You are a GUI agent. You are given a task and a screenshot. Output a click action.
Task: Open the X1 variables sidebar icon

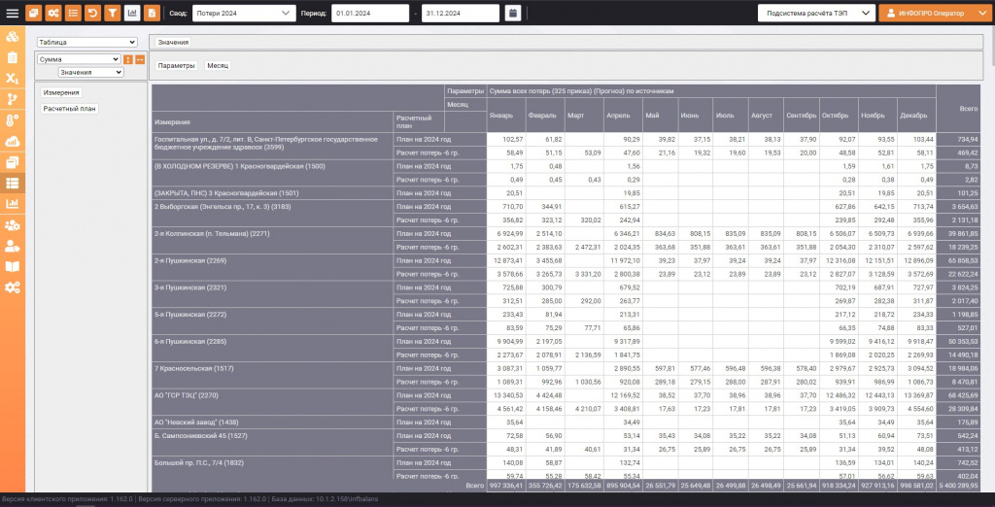tap(12, 79)
